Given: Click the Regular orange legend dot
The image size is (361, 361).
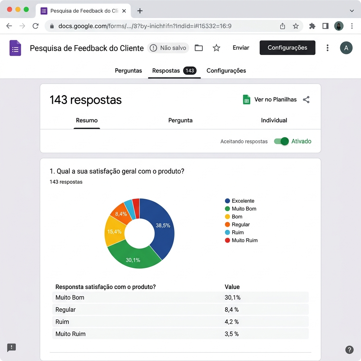Looking at the screenshot, I should [x=227, y=225].
